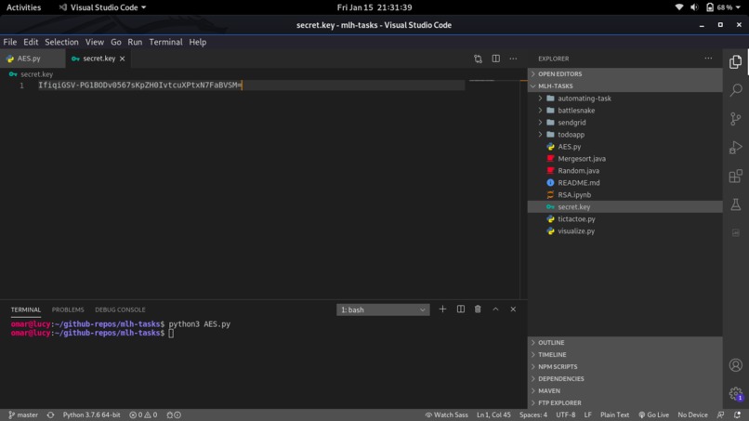Viewport: 749px width, 421px height.
Task: Click No Device in status bar
Action: point(692,414)
